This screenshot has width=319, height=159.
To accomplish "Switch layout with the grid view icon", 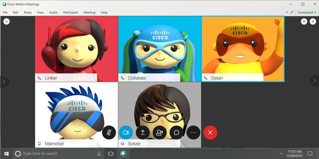I will point(304,22).
